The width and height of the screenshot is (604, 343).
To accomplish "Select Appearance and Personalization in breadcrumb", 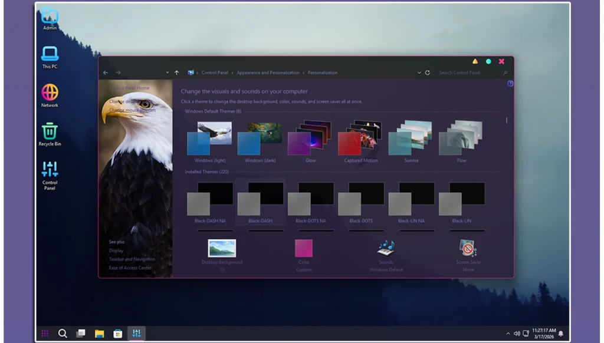I will (x=268, y=73).
